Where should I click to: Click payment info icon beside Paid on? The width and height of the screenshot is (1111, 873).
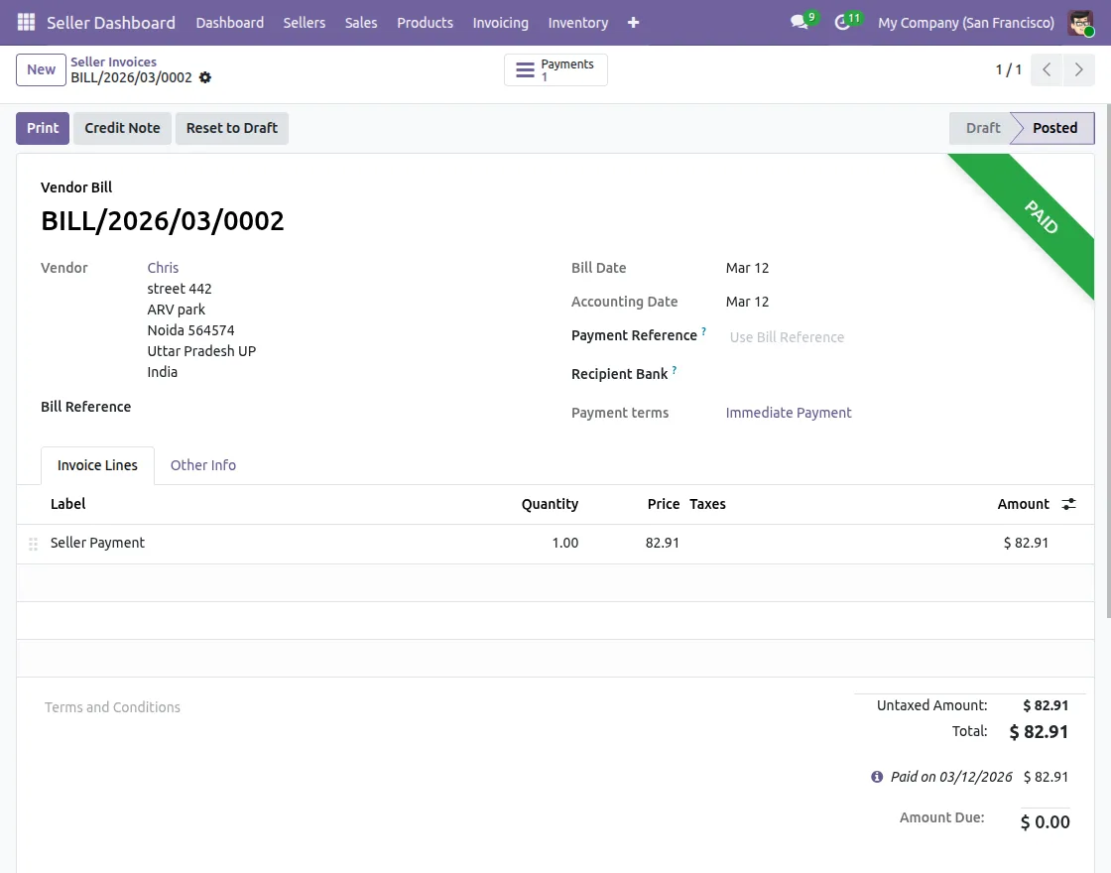(877, 777)
